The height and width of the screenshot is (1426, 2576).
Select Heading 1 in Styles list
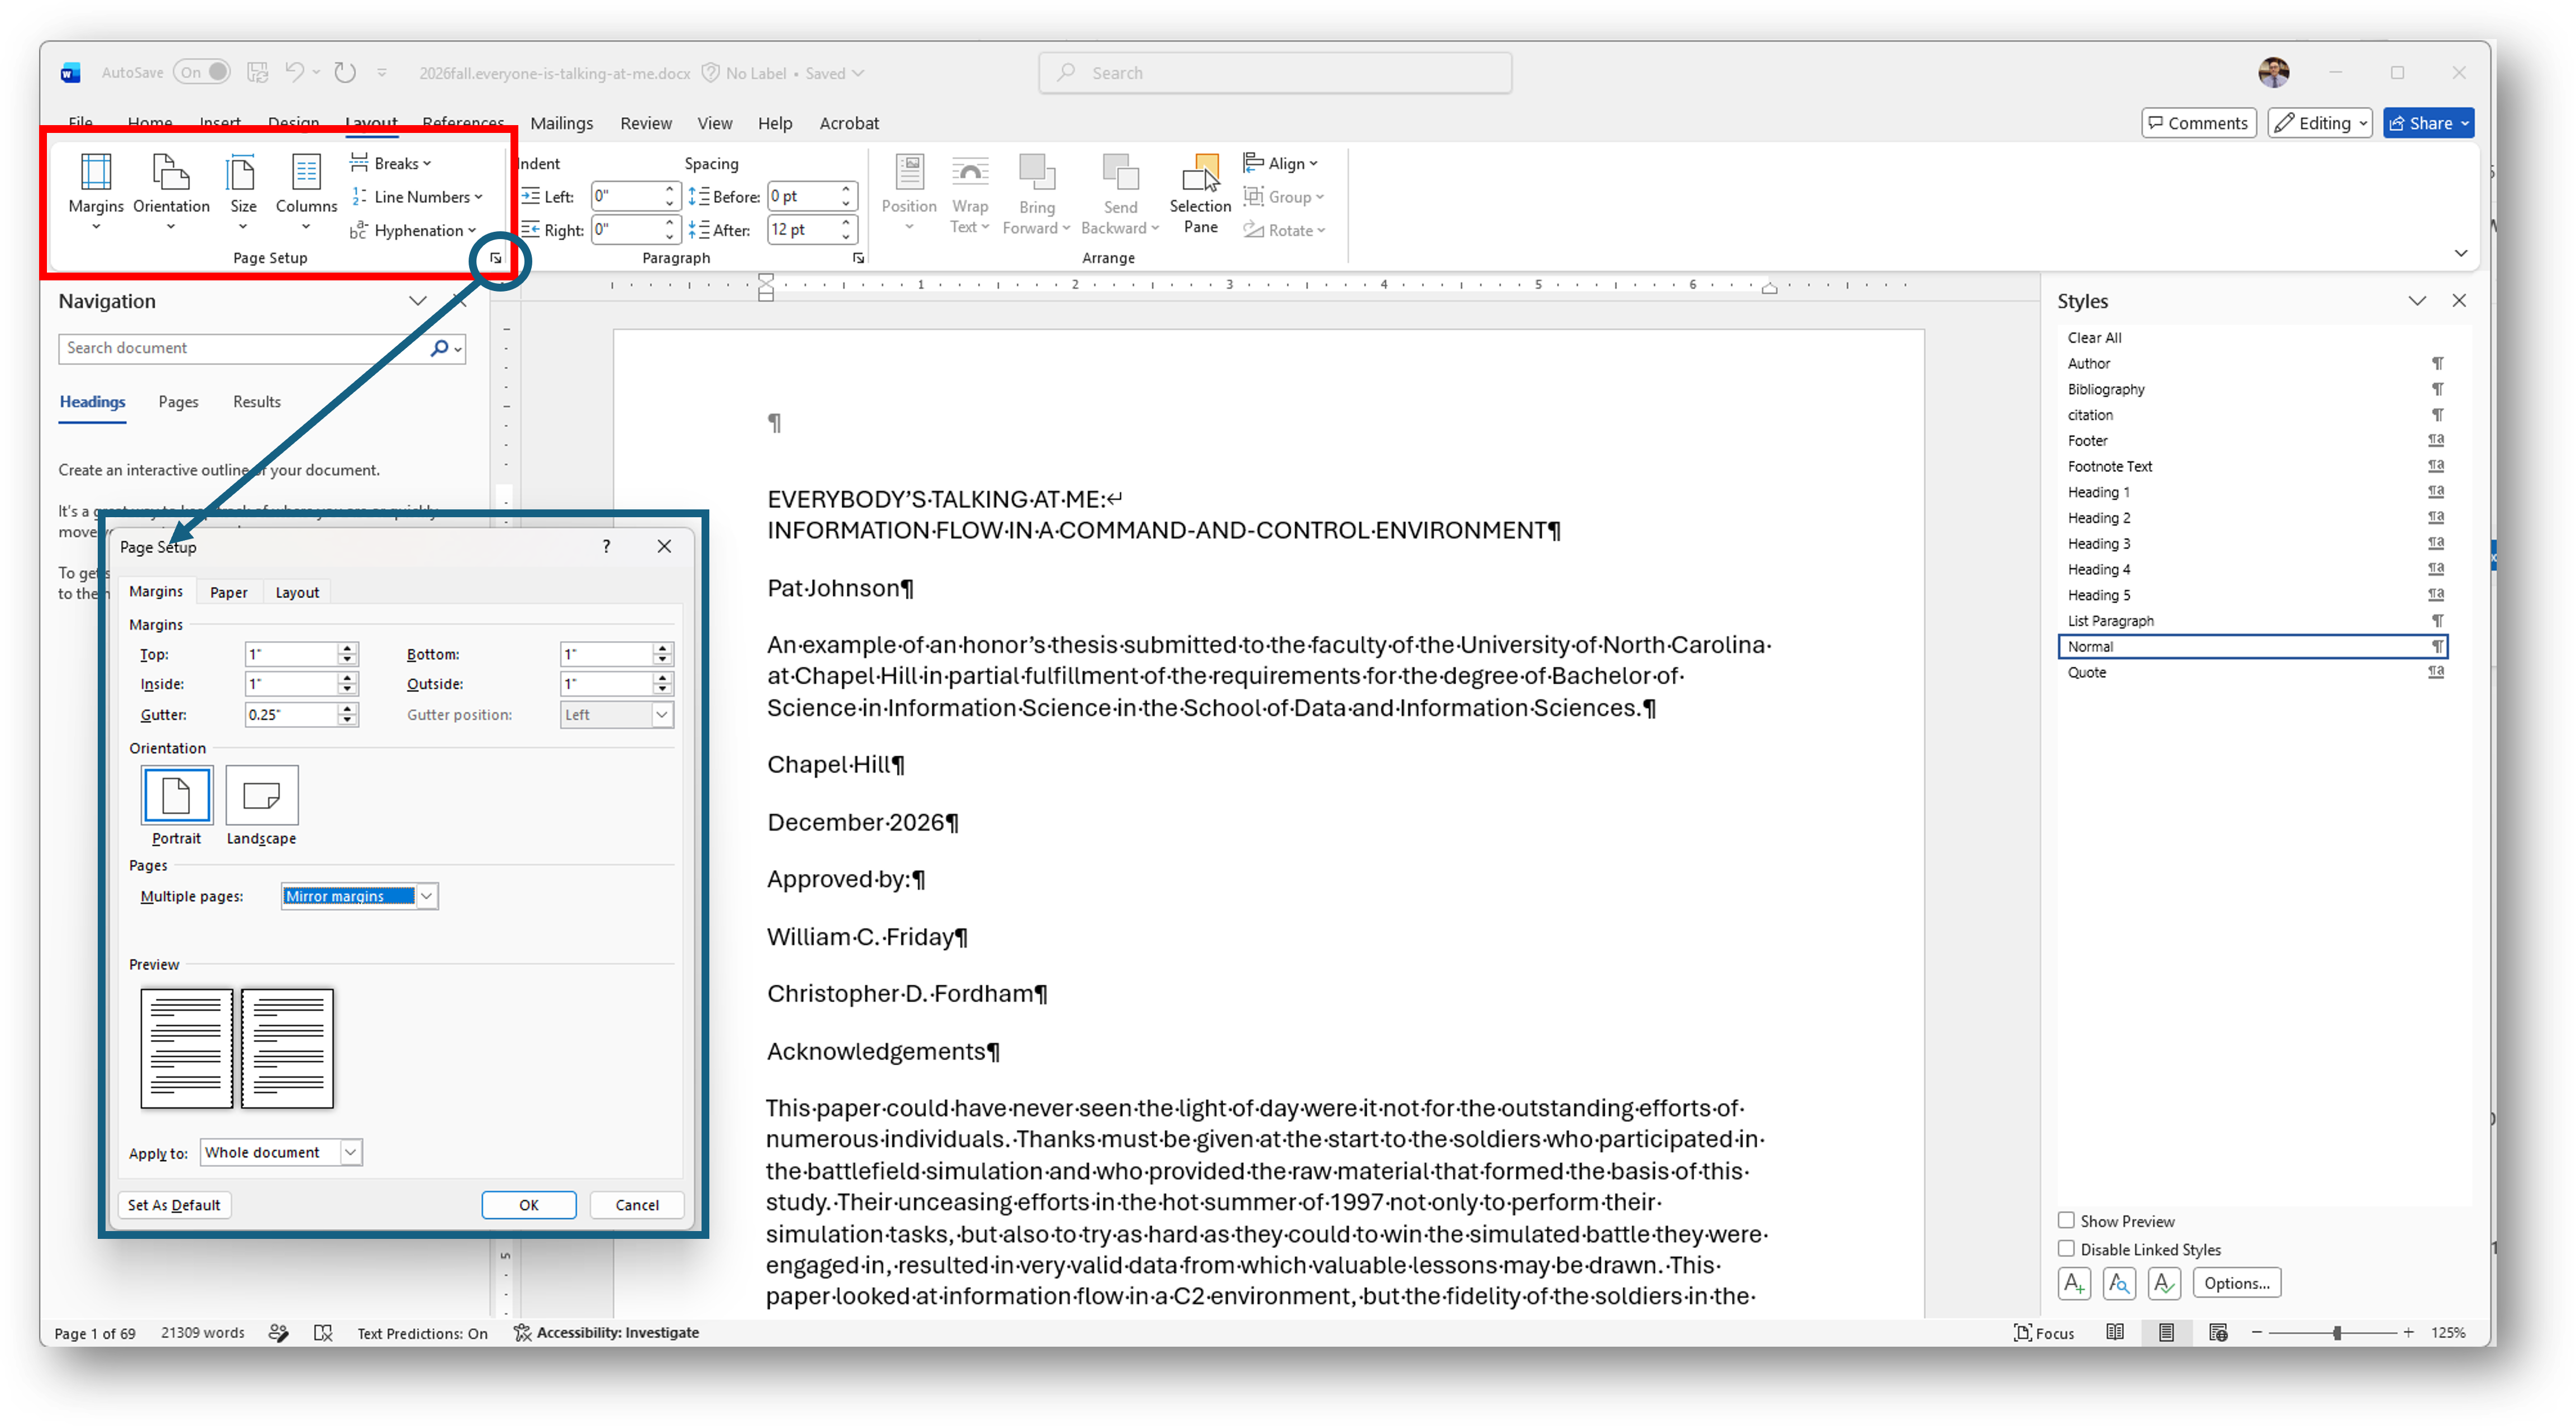click(x=2254, y=492)
